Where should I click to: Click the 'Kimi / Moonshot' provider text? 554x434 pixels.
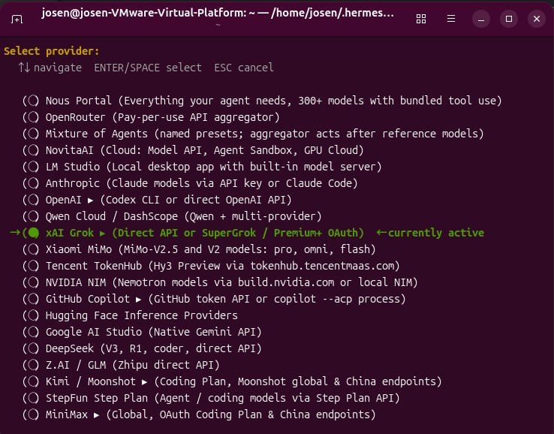coord(90,381)
